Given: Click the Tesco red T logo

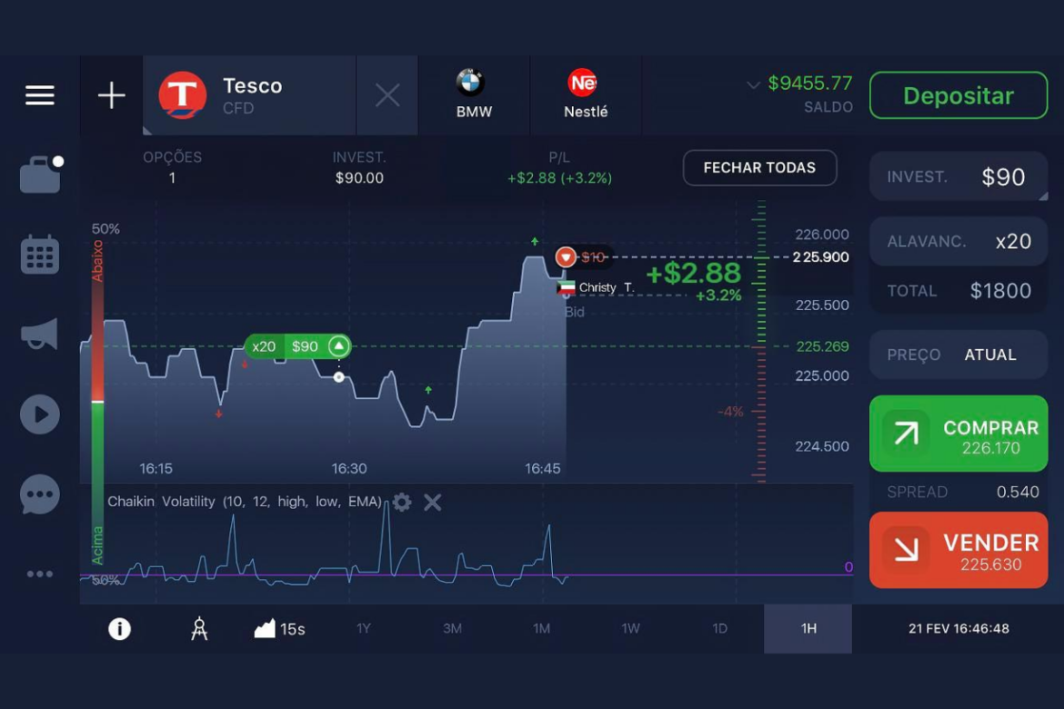Looking at the screenshot, I should point(183,95).
